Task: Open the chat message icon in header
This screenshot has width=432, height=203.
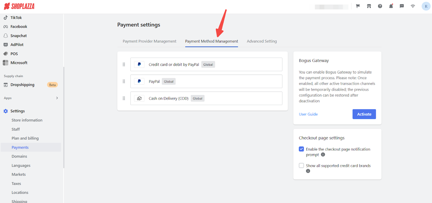Action: click(x=402, y=6)
